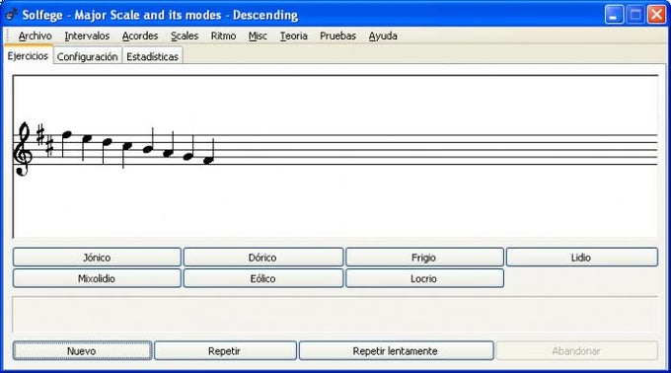The height and width of the screenshot is (373, 671).
Task: Open the Pruebas menu
Action: pos(337,36)
